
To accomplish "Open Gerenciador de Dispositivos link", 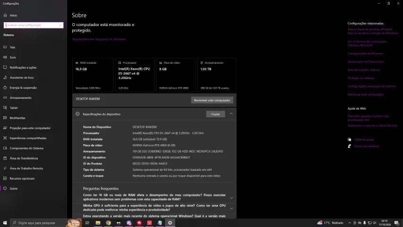I will pos(366,62).
